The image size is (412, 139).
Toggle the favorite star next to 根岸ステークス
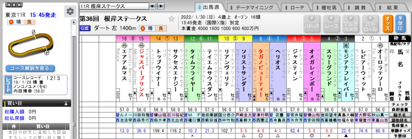pos(171,19)
